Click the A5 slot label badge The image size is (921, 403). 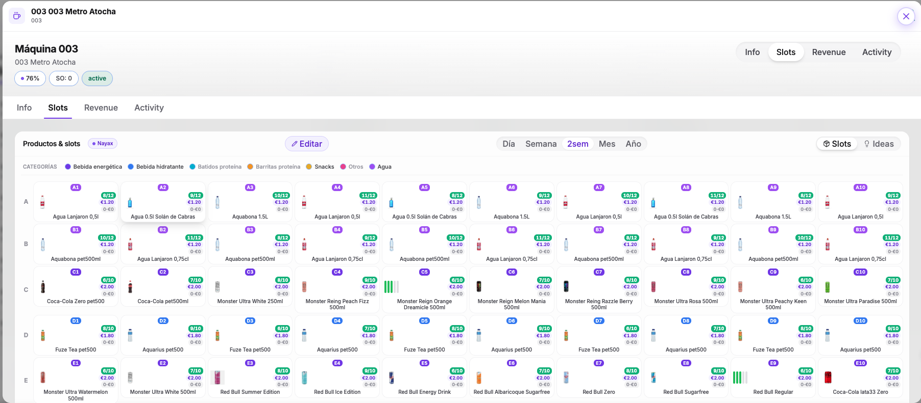424,187
